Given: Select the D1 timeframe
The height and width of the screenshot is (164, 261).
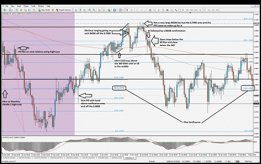Looking at the screenshot, I should coord(209,10).
